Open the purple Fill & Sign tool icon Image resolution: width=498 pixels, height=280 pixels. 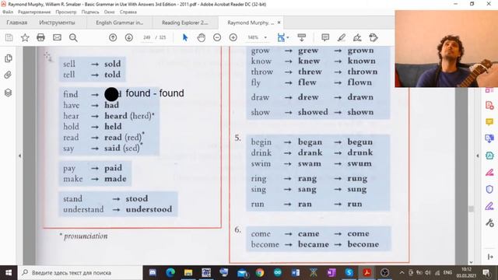pos(489,206)
